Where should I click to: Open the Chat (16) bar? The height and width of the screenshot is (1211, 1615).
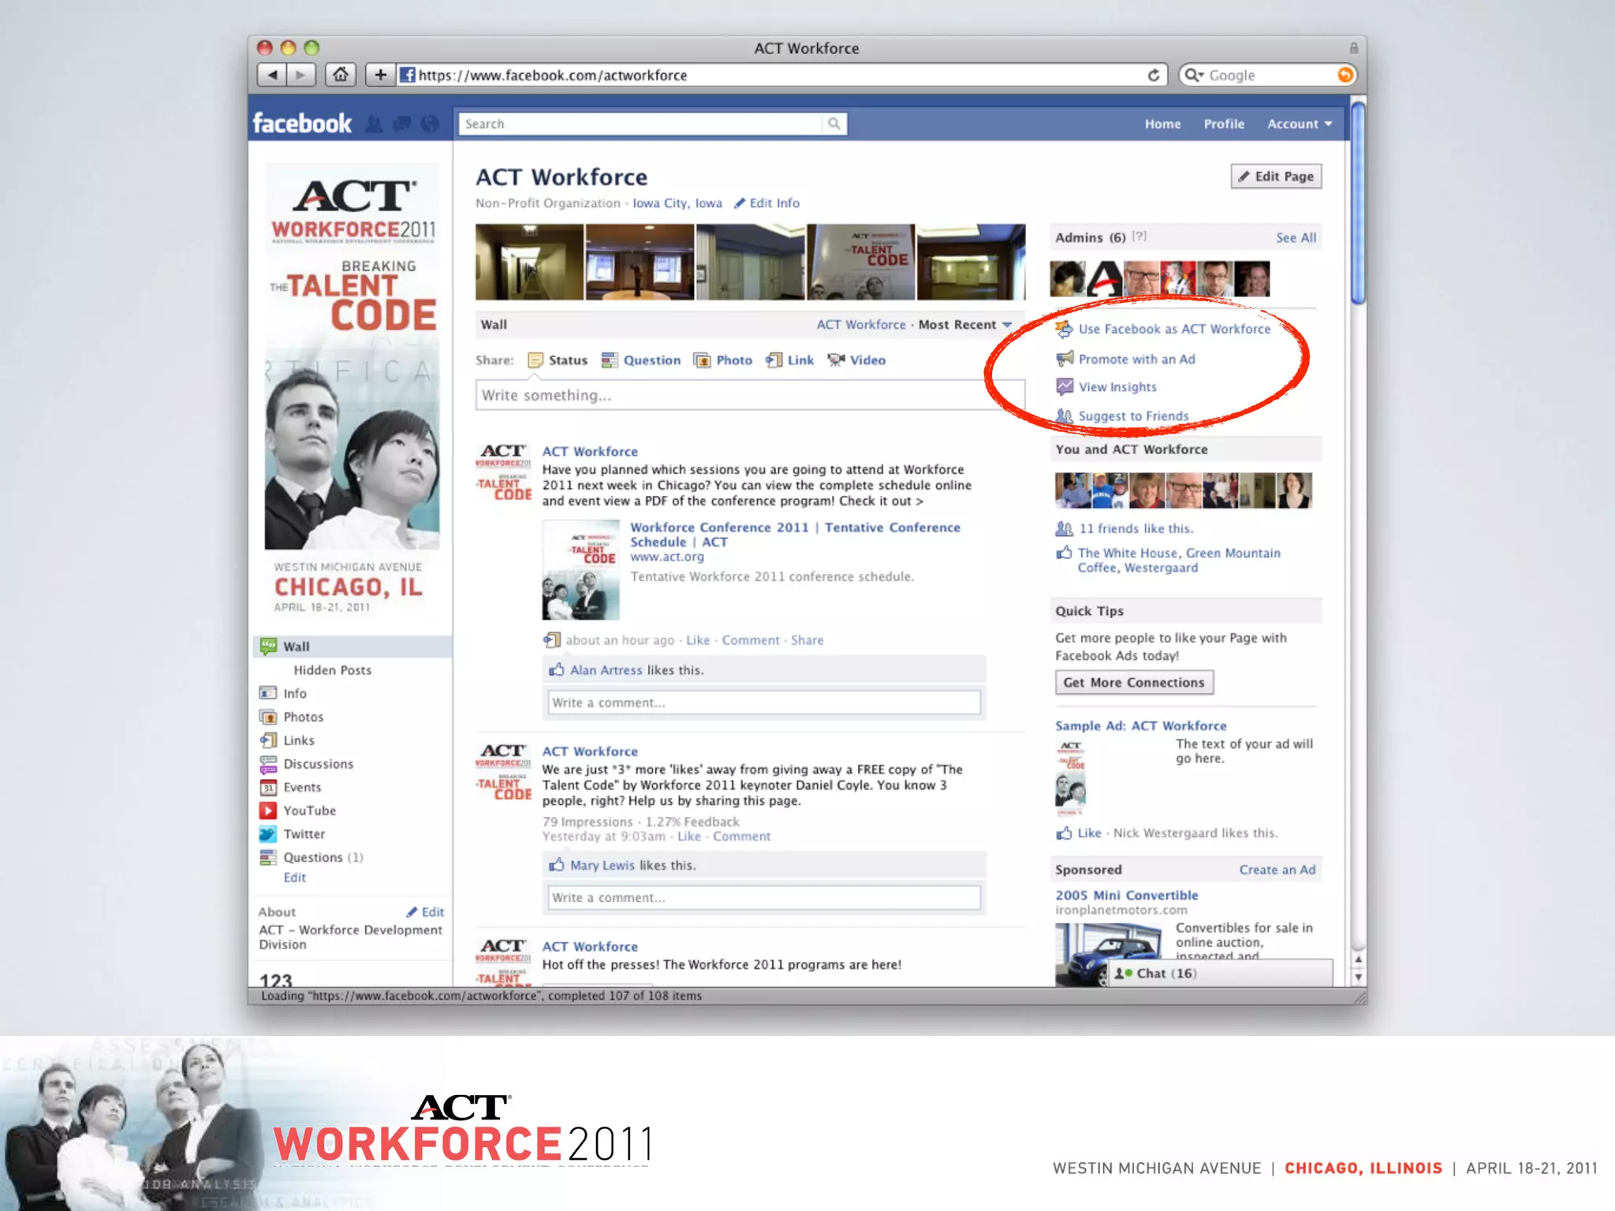1221,973
